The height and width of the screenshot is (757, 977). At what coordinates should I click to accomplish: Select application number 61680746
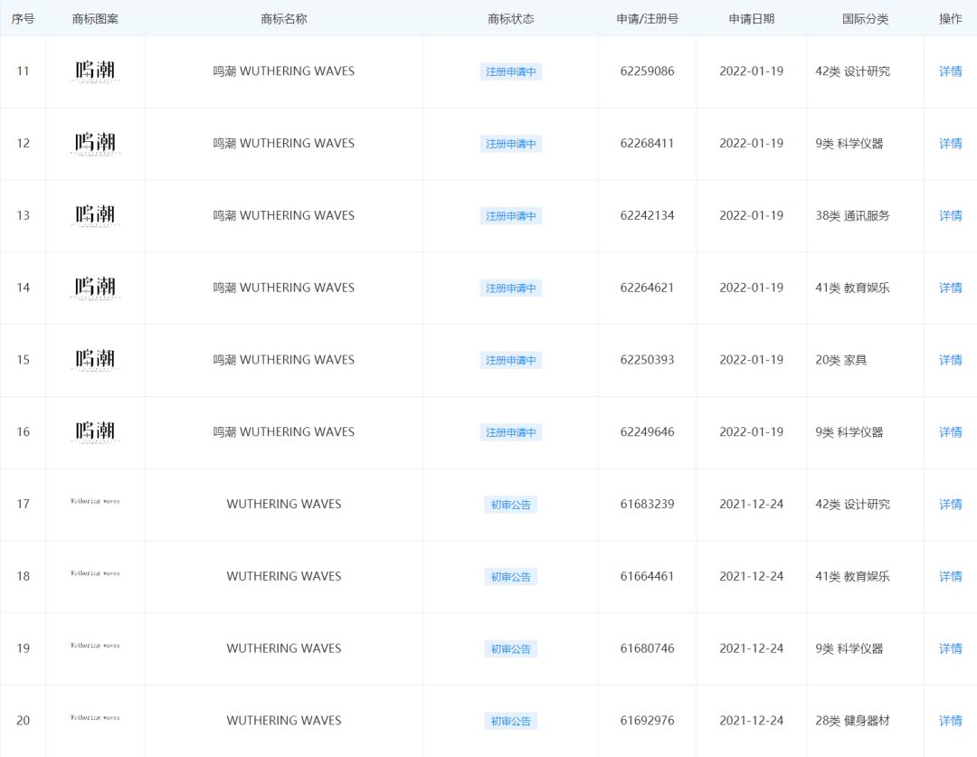click(x=647, y=648)
